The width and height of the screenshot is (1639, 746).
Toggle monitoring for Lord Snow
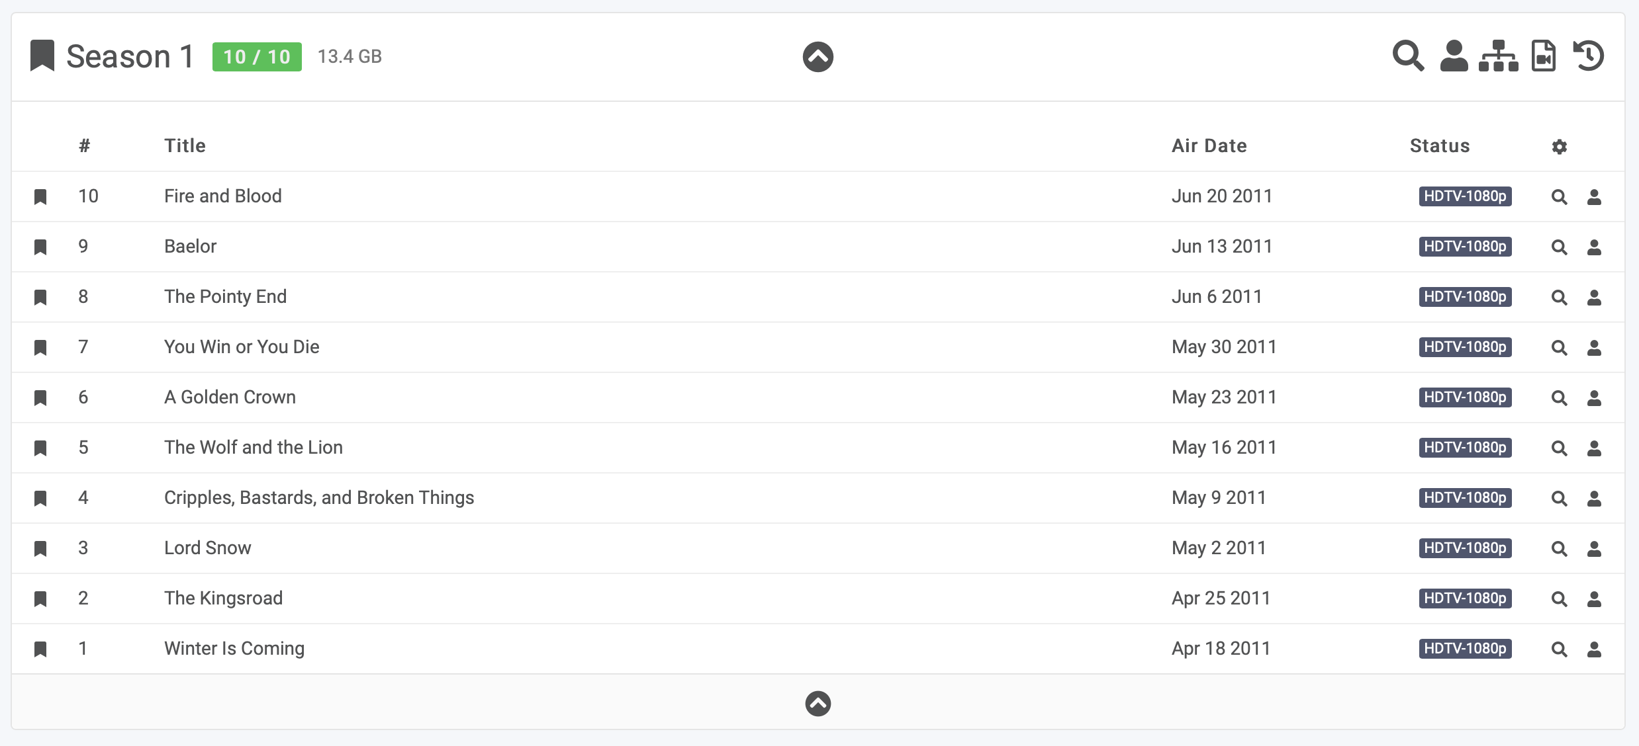[x=40, y=549]
